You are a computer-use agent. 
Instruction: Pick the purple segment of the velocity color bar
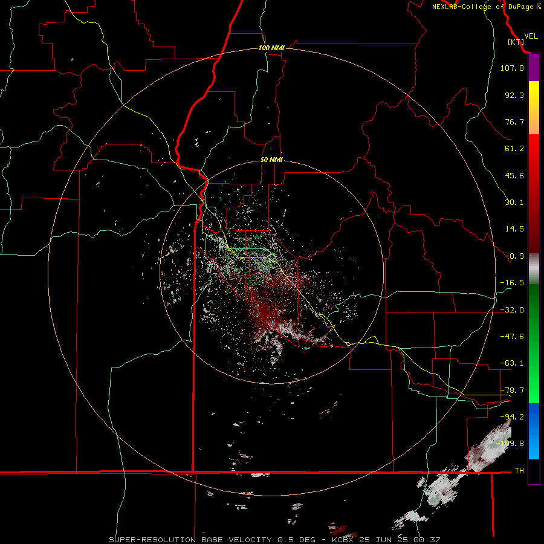pos(534,68)
